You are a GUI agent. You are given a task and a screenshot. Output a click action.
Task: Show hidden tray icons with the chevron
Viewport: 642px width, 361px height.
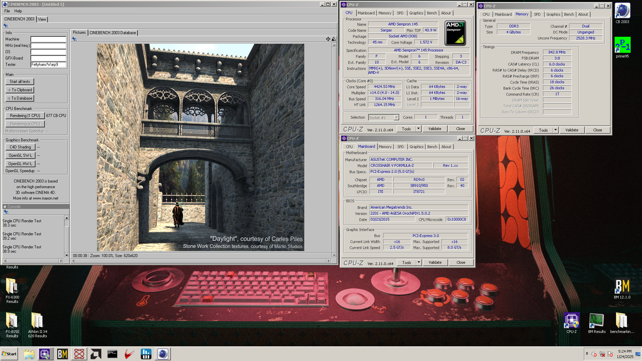point(587,354)
